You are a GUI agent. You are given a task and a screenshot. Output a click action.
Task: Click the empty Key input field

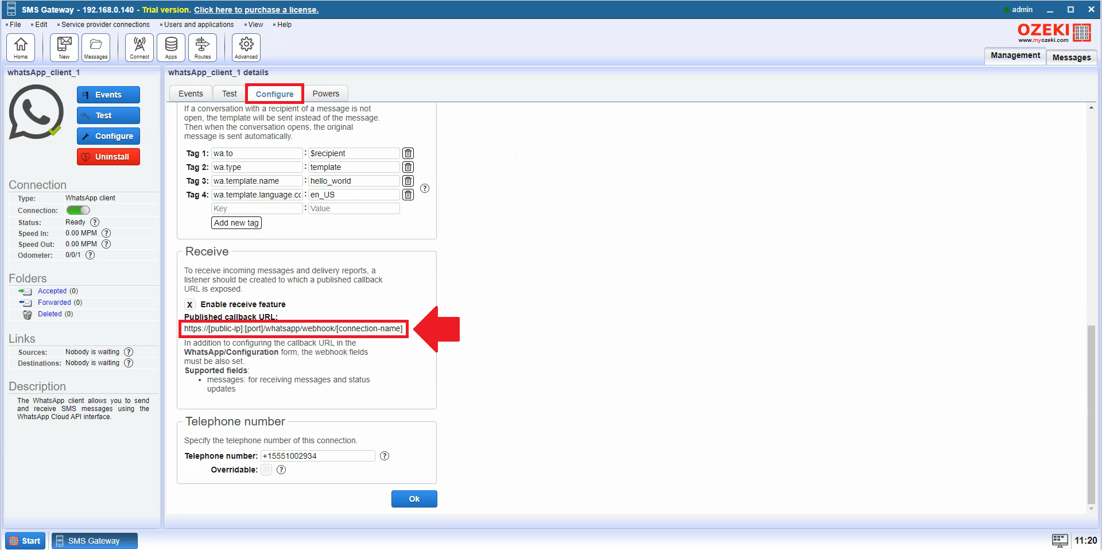(x=257, y=208)
